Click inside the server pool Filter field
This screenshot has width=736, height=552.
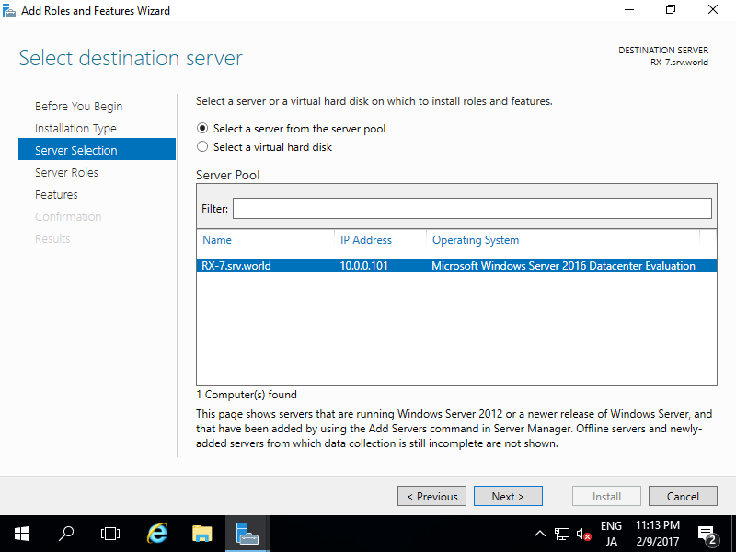(472, 208)
